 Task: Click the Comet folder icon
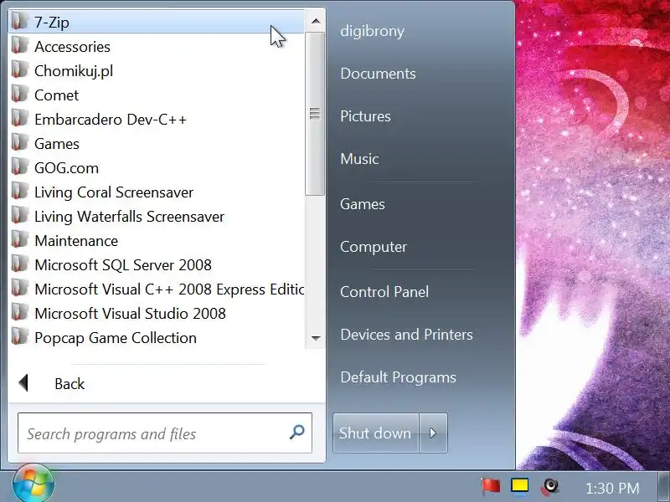(x=19, y=95)
